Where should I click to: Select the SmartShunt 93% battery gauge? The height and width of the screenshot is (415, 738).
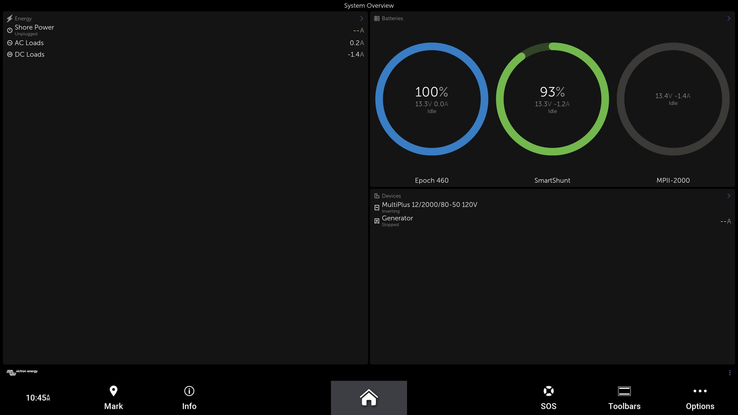click(552, 99)
